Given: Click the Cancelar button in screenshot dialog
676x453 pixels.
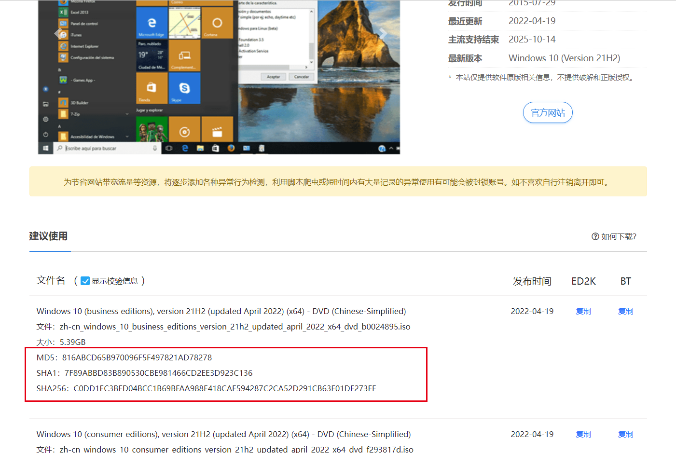Looking at the screenshot, I should pos(302,77).
